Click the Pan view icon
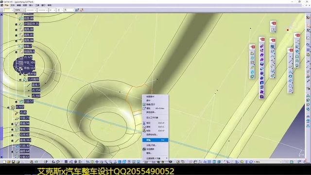Screen dimensions: 311x175 pyautogui.click(x=97, y=162)
